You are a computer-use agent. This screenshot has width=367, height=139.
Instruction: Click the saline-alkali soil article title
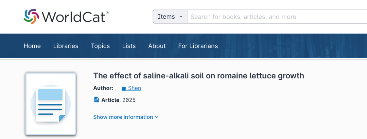(x=198, y=76)
